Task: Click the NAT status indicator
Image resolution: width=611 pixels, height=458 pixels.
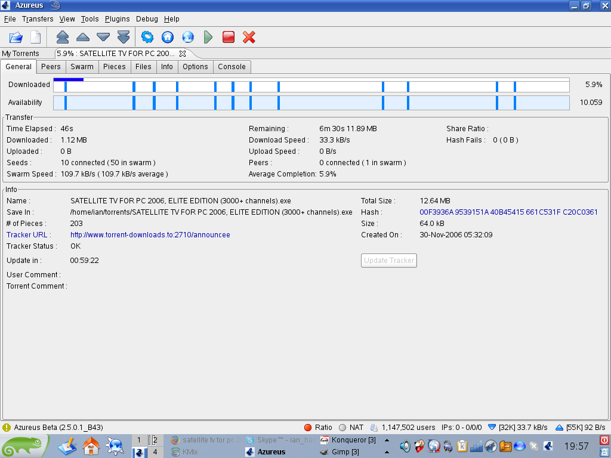Action: 351,428
